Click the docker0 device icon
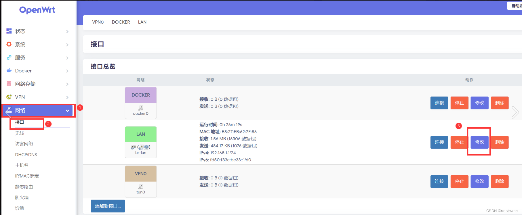Image resolution: width=522 pixels, height=215 pixels. [x=141, y=108]
